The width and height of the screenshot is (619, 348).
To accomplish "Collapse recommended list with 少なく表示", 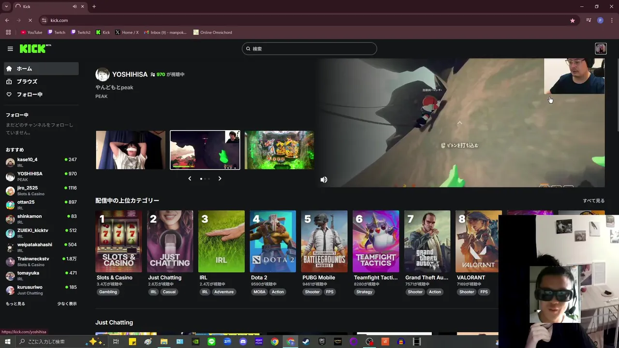I will pyautogui.click(x=67, y=304).
